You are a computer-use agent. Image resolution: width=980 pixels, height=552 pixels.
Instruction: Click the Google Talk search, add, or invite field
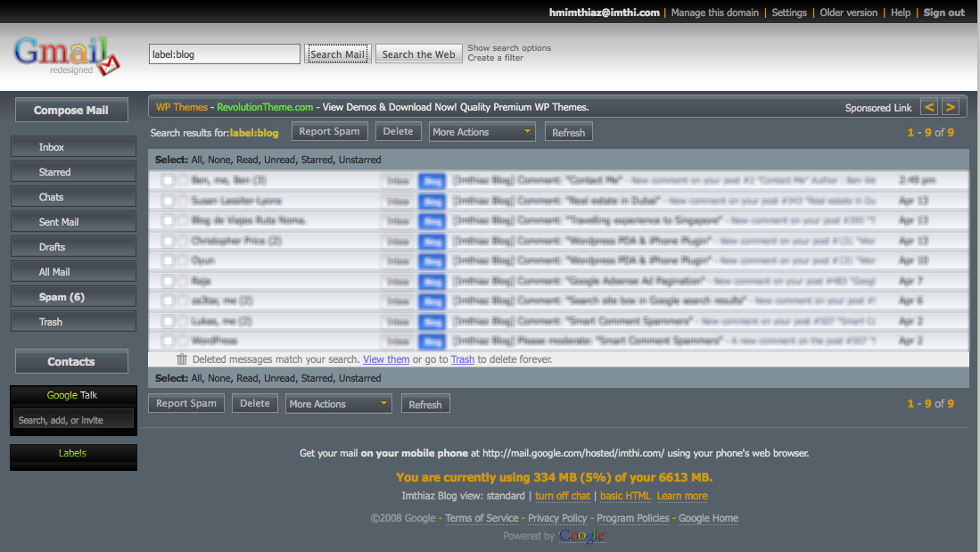(73, 420)
